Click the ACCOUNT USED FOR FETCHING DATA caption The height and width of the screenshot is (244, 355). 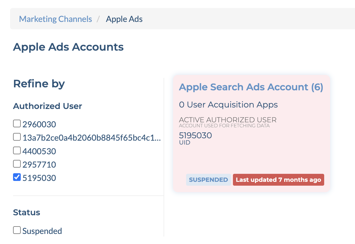tap(224, 126)
